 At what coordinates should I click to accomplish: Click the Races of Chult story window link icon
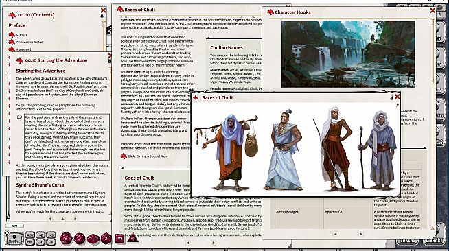tap(120, 10)
